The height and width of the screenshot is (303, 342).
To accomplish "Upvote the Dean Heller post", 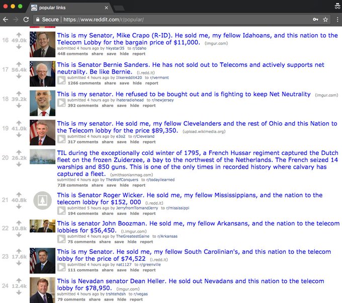I will [19, 280].
